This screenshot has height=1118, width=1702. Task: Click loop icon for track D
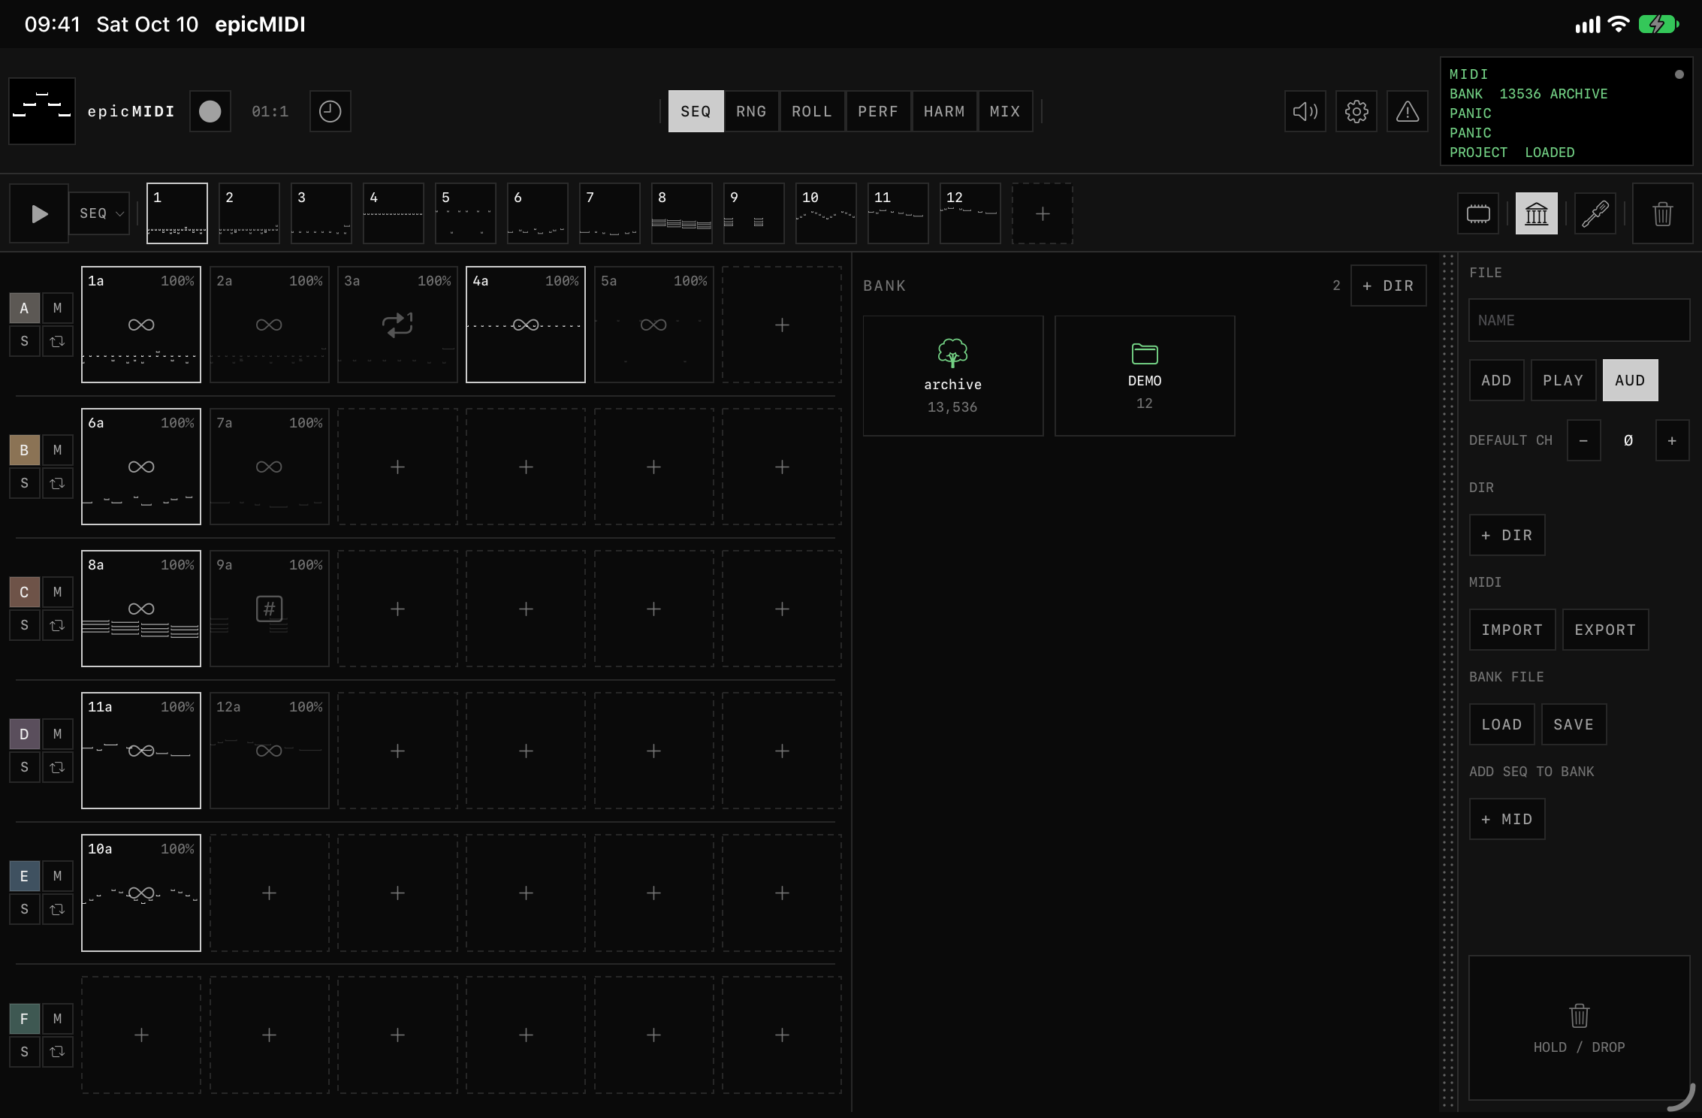57,767
